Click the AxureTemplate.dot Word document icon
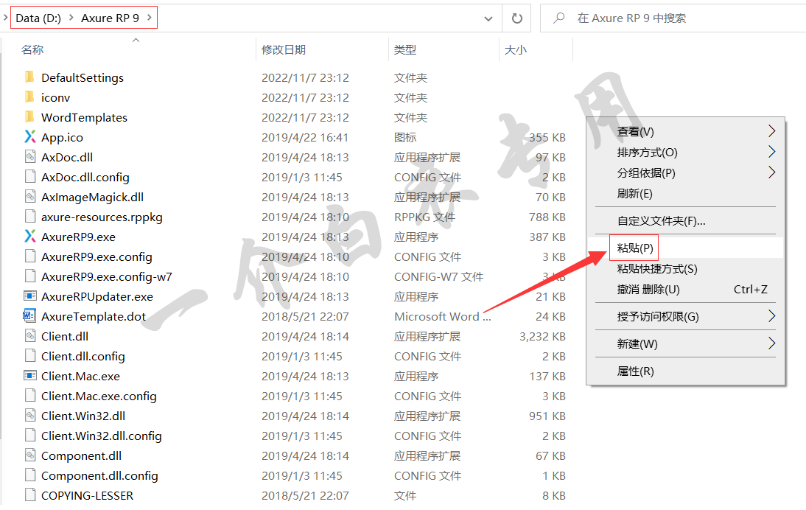 (x=29, y=316)
